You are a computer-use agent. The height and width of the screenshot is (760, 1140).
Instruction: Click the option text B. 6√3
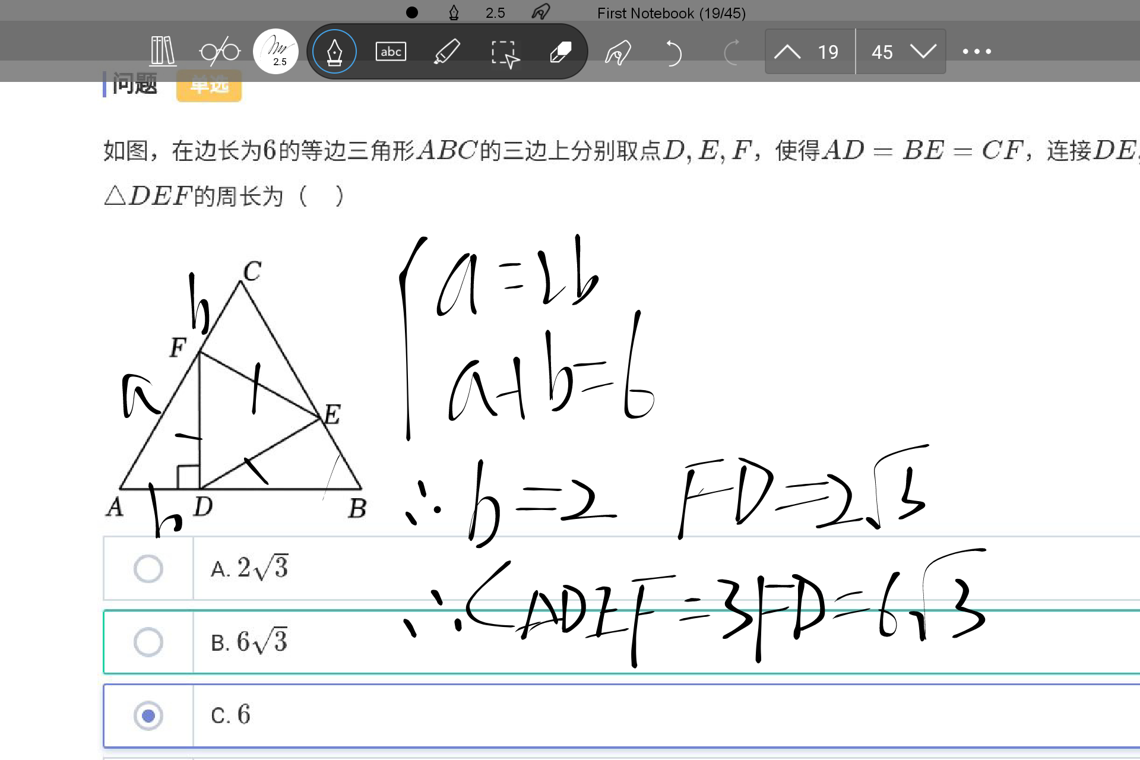(x=249, y=642)
